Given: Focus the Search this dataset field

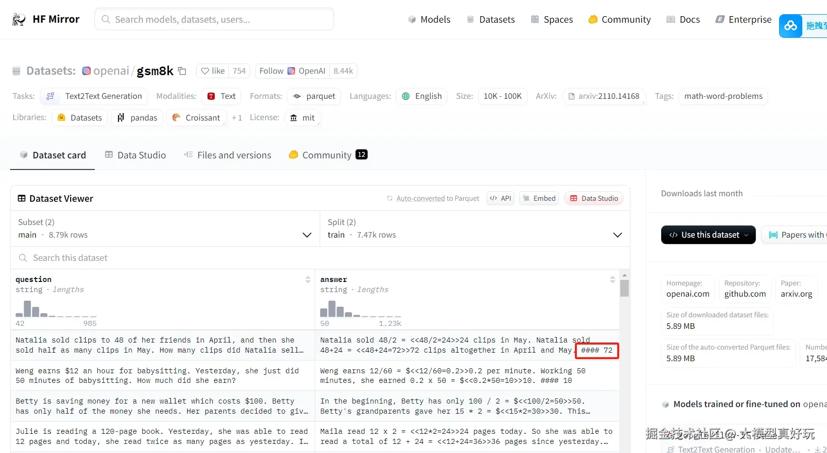Looking at the screenshot, I should 320,258.
